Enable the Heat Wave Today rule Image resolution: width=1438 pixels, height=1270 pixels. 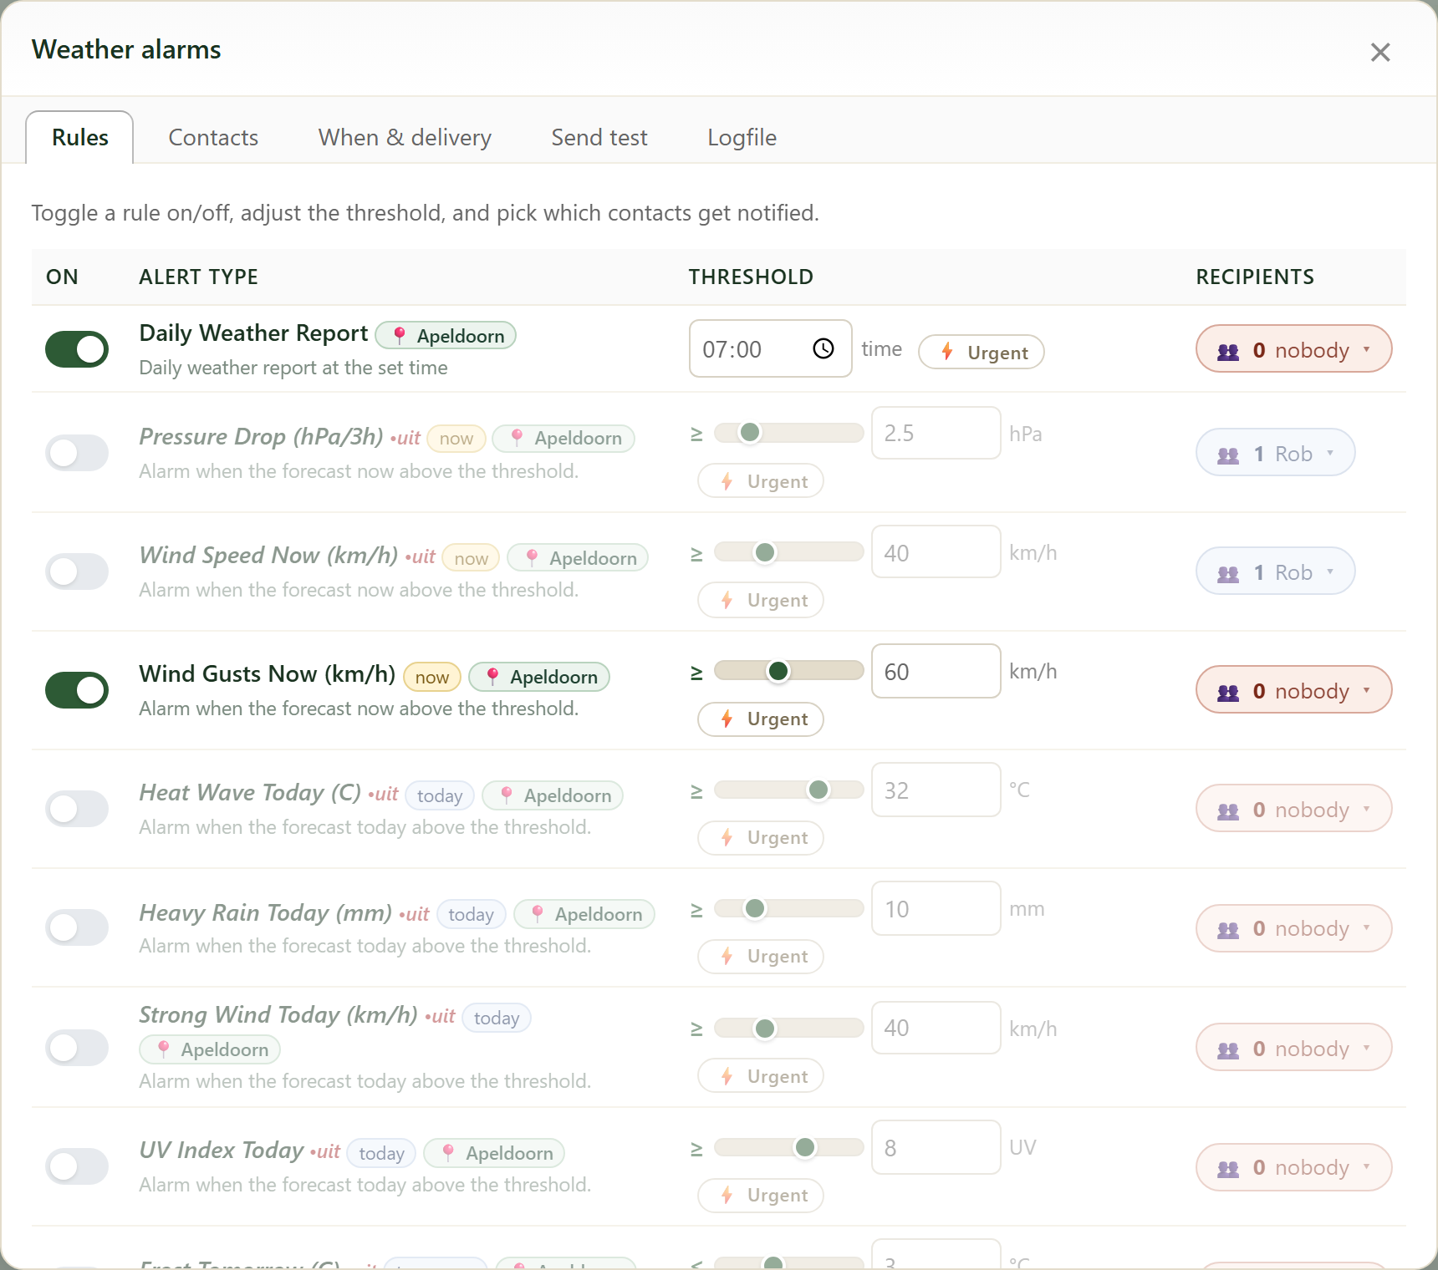[77, 809]
